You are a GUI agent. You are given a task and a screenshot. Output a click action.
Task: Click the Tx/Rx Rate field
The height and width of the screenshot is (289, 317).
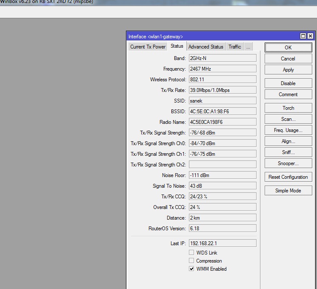[x=223, y=90]
